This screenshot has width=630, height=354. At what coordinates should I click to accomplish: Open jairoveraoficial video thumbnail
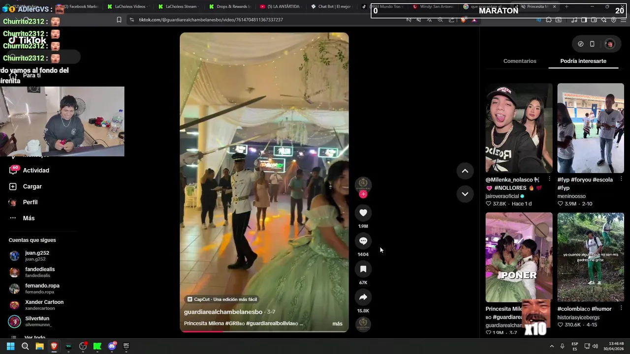(519, 128)
